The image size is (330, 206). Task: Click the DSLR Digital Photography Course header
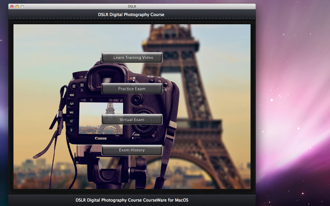pos(131,15)
